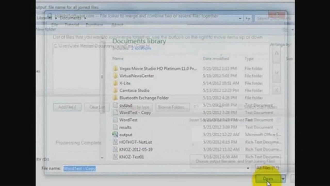Click the KNOZ-2012-05-19 document icon
330x186 pixels.
115,149
